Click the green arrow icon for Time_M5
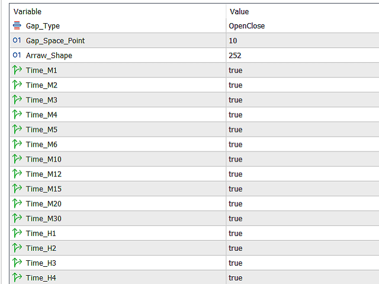Viewport: 379px width, 284px height. tap(17, 130)
